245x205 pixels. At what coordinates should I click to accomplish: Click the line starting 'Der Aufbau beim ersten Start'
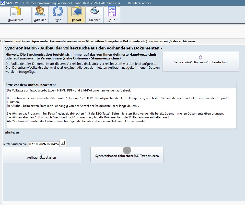73,106
